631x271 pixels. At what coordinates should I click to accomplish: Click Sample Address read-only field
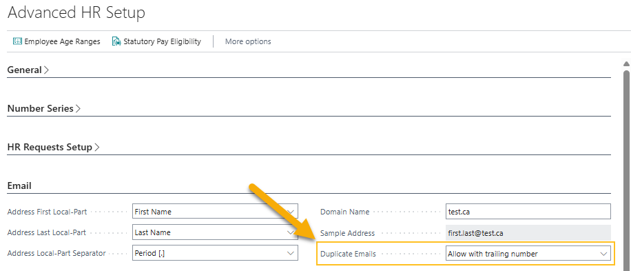[528, 233]
